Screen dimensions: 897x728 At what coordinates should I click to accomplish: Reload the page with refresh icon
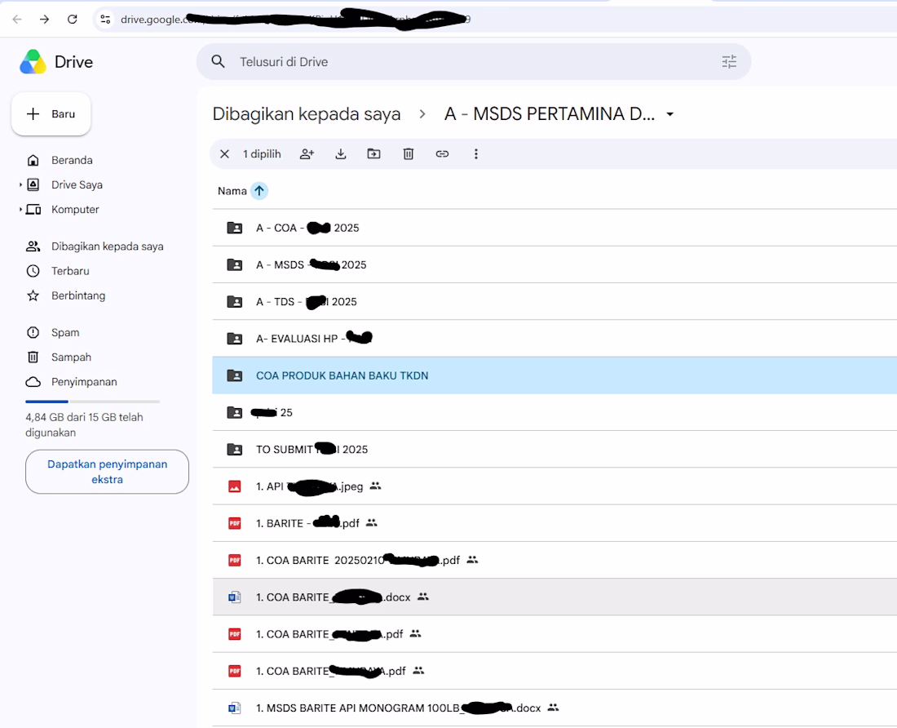[x=72, y=20]
